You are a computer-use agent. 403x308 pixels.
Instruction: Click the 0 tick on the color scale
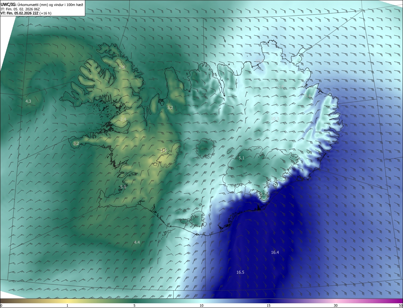pos(1,305)
